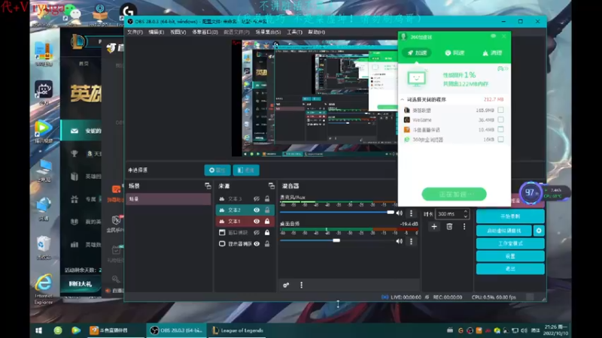
Task: Pop out the 来源 dock panel icon
Action: point(272,186)
